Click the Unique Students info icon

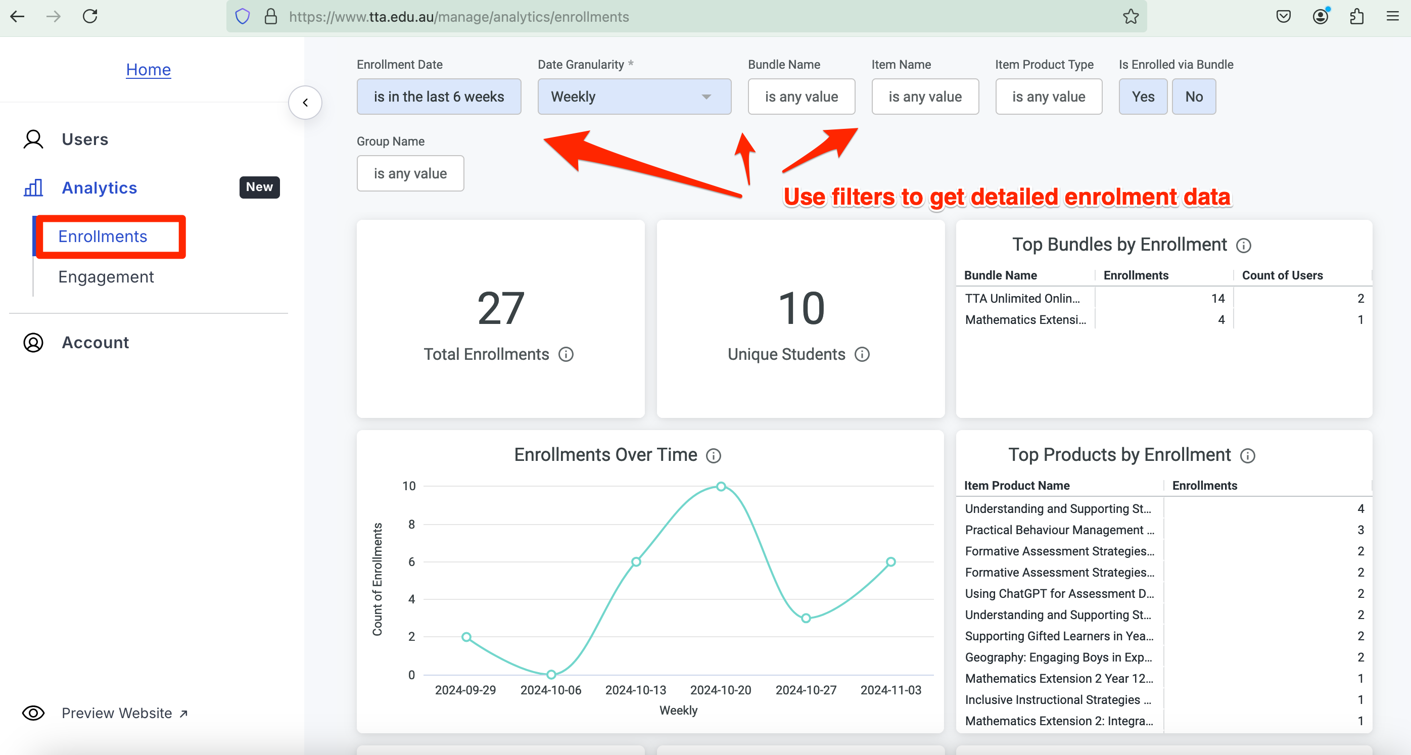tap(862, 354)
